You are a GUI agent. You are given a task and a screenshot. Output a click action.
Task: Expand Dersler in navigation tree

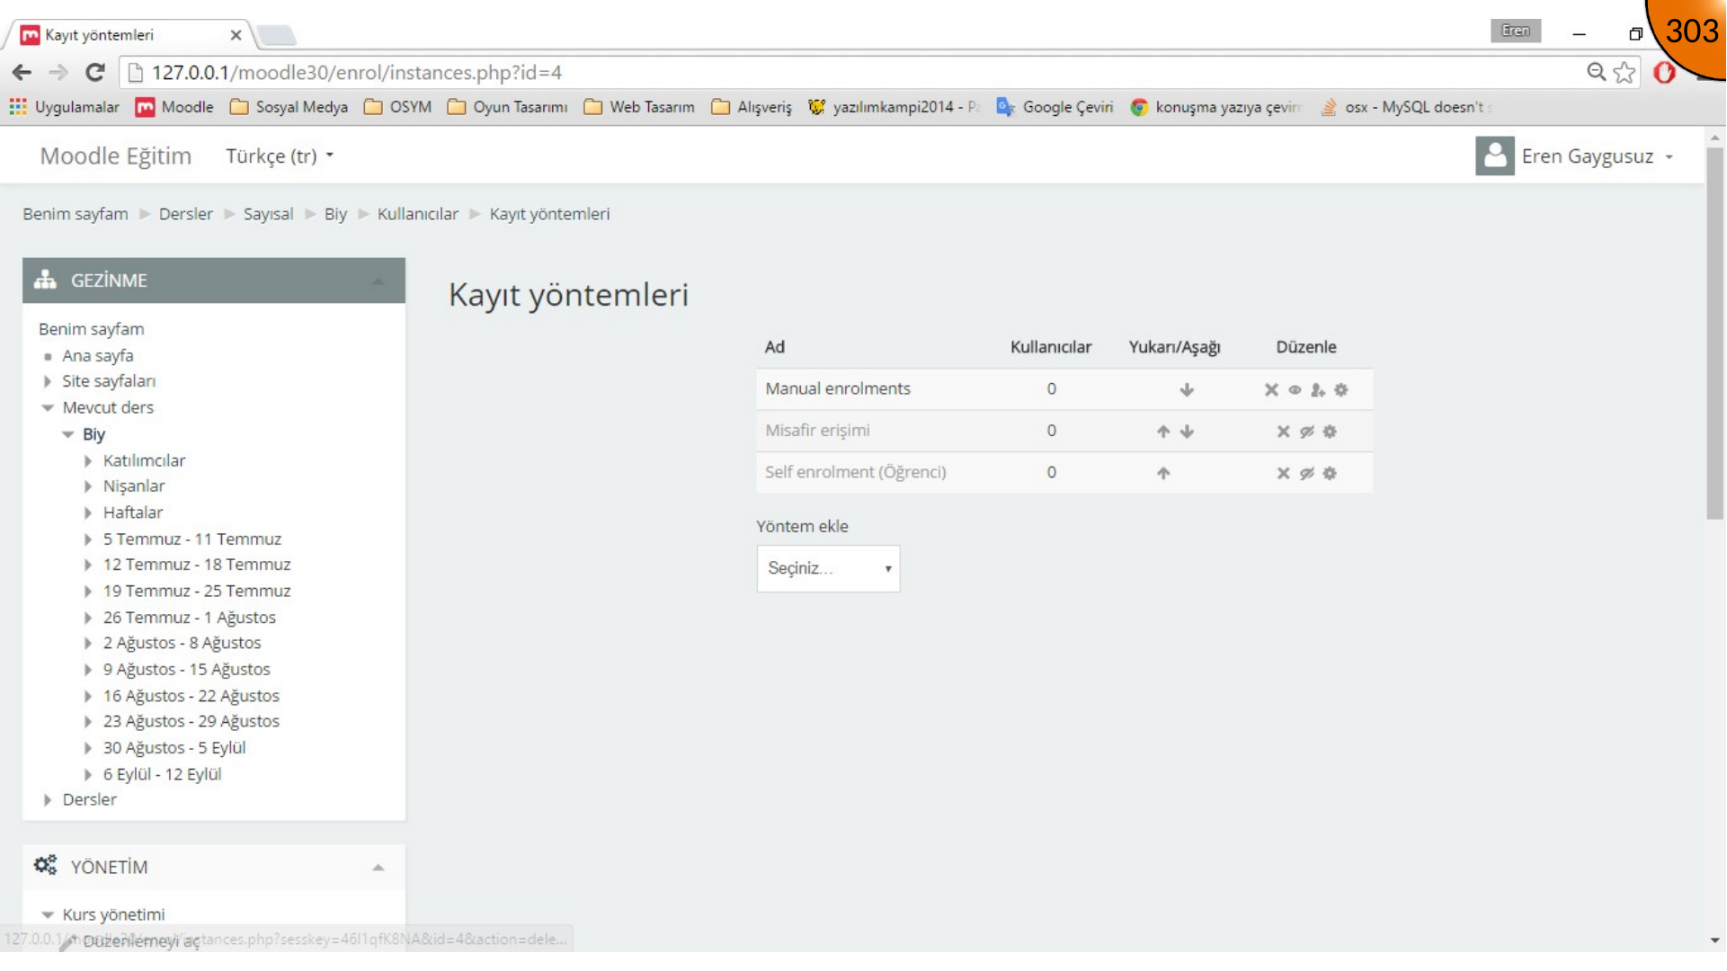[x=48, y=800]
